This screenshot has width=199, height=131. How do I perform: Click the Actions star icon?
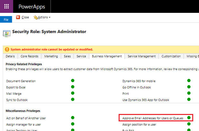tap(35, 17)
